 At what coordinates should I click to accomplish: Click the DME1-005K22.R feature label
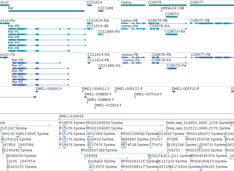point(129,89)
